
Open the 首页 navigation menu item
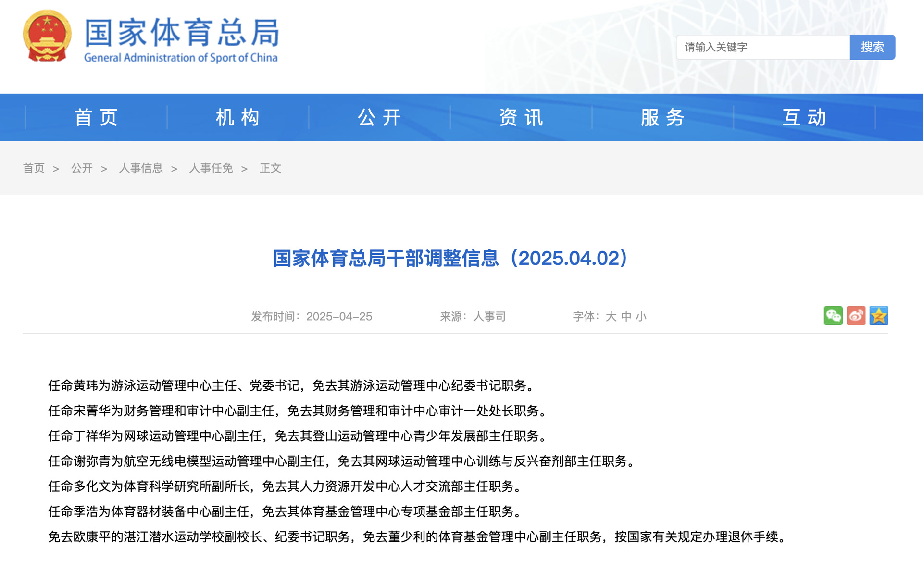pyautogui.click(x=96, y=117)
